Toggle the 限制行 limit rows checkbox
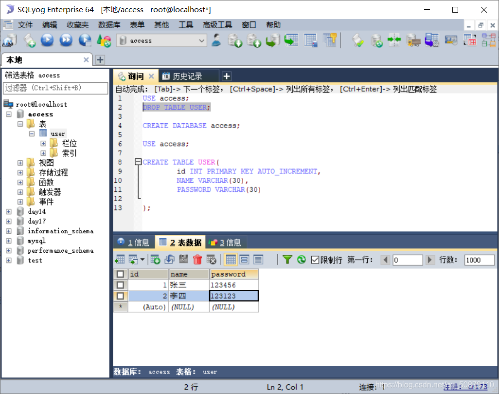Screen dimensions: 499x394 315,260
